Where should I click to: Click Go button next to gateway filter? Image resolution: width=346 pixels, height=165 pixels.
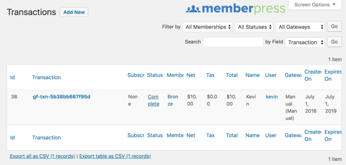pyautogui.click(x=334, y=27)
